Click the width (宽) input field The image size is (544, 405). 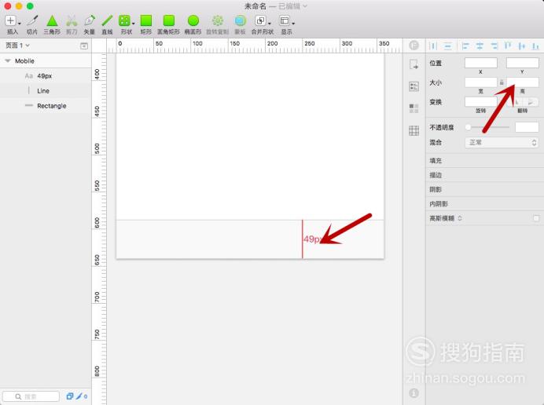pyautogui.click(x=481, y=82)
